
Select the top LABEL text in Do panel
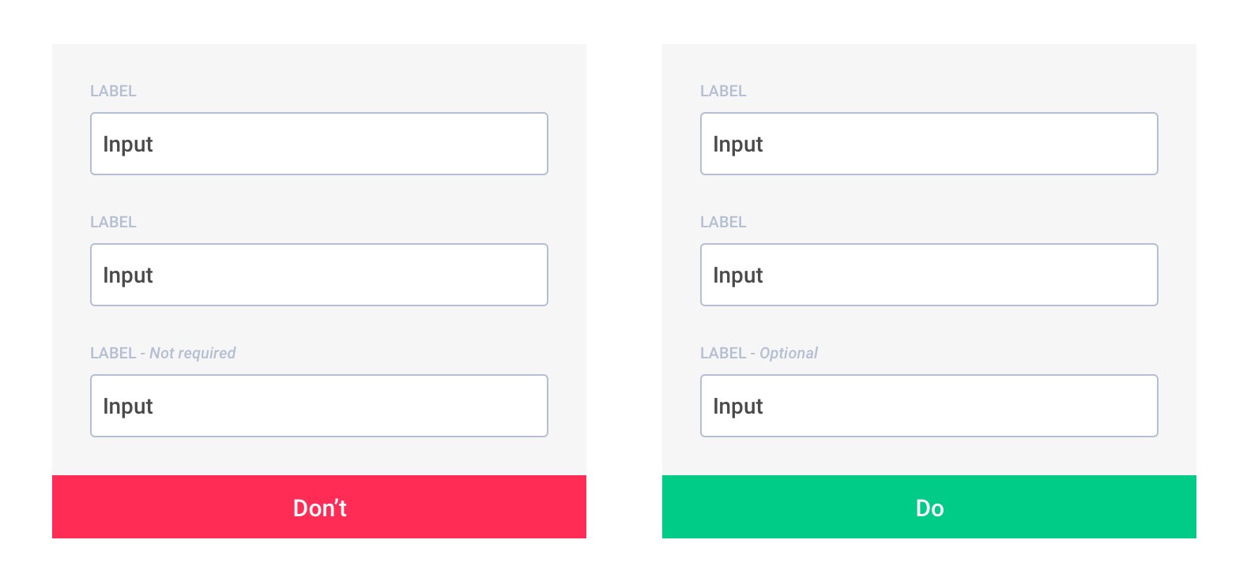[723, 91]
